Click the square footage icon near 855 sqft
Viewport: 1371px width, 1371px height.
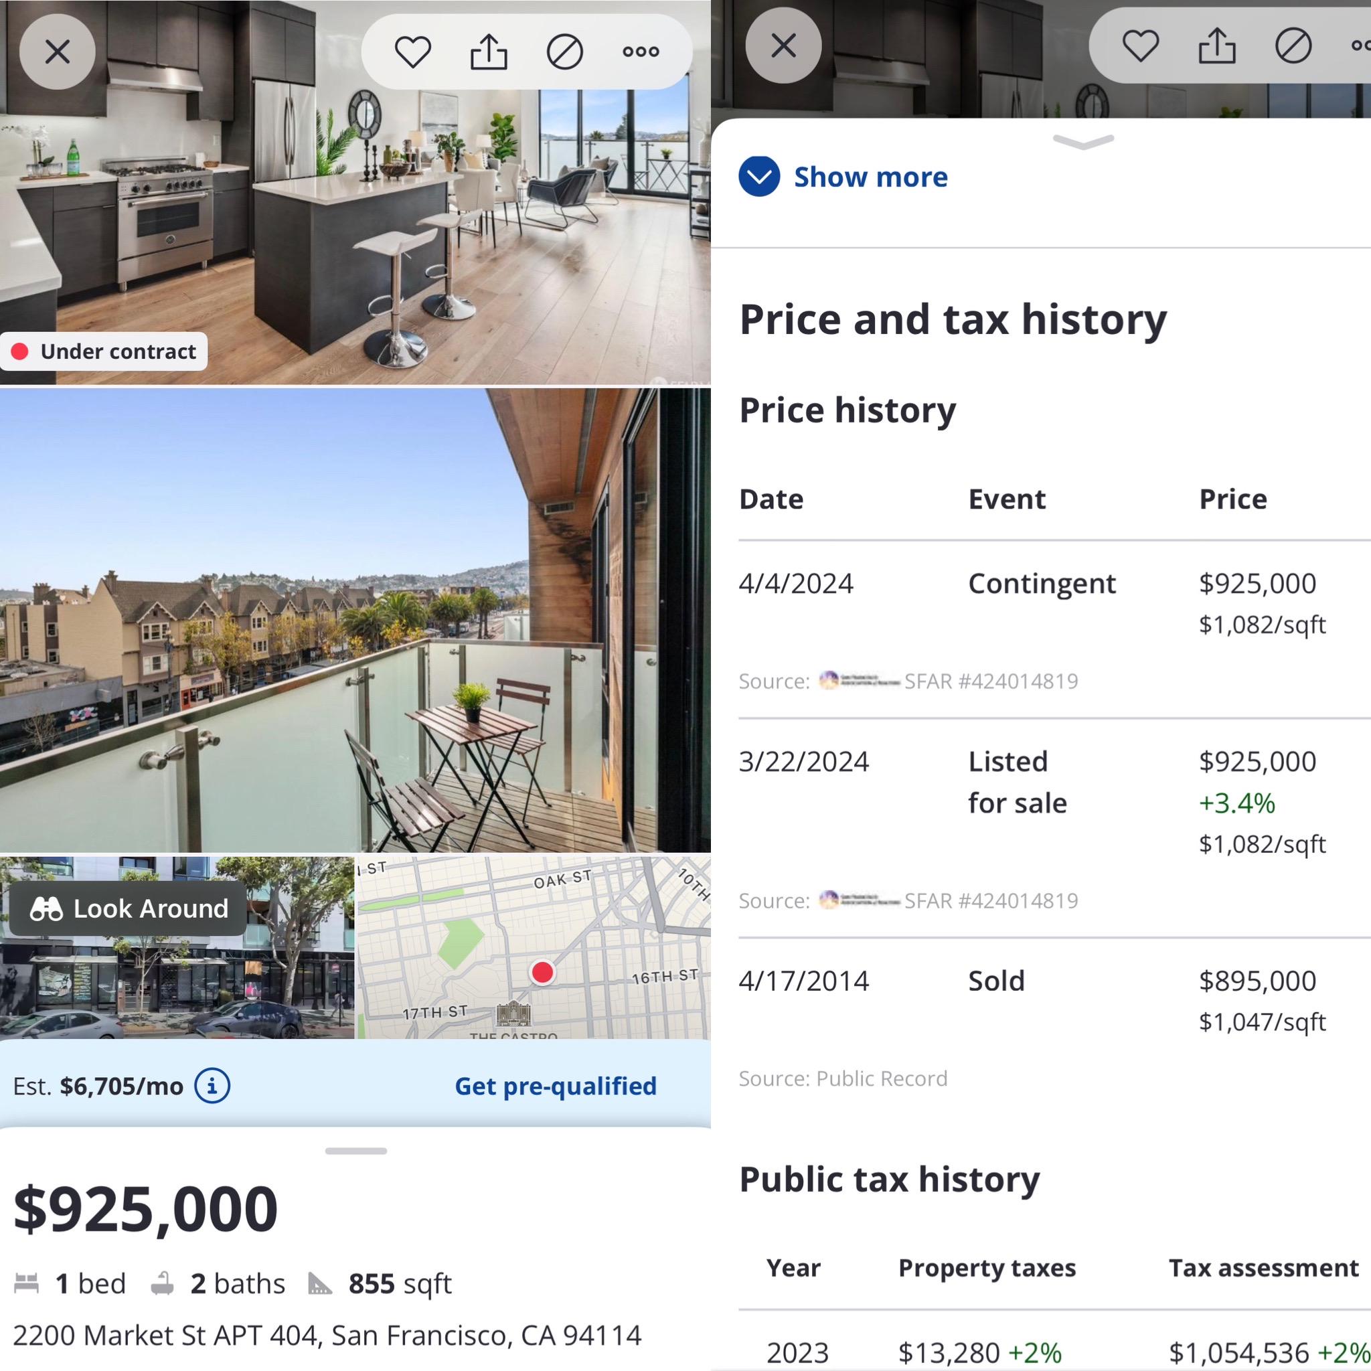click(x=321, y=1281)
